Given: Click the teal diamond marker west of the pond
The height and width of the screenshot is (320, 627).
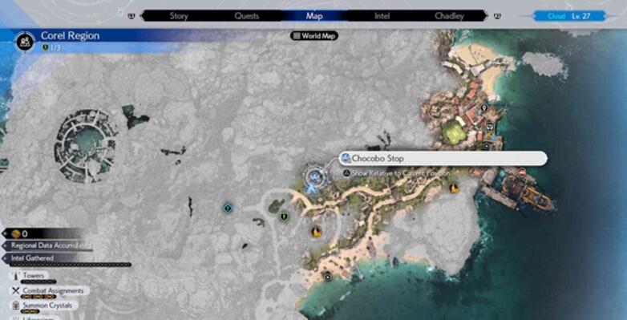Looking at the screenshot, I should (x=228, y=208).
